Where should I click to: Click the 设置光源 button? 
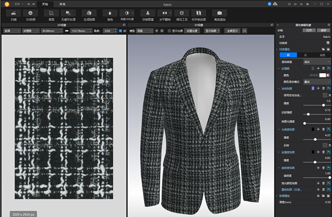[192, 31]
